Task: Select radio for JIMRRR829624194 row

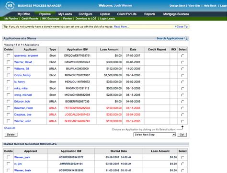Action: pos(182,164)
